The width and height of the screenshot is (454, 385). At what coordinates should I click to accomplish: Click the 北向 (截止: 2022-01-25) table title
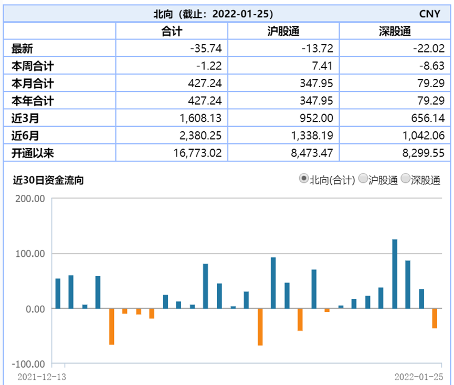[213, 14]
